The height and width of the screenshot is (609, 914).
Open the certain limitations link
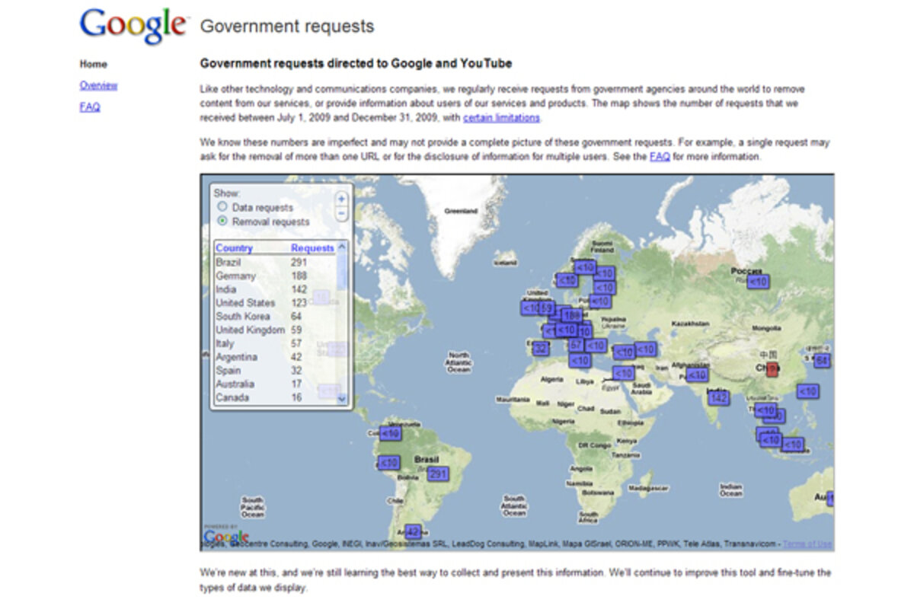point(501,118)
